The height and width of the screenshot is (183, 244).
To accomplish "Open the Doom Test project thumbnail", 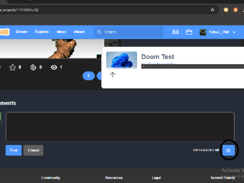I will (x=121, y=60).
